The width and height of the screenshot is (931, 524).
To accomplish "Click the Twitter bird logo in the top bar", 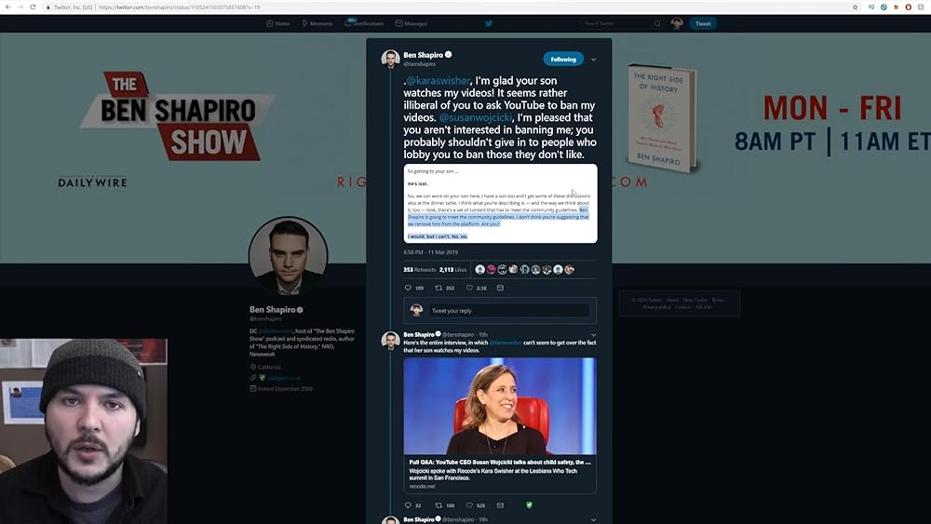I will pos(489,23).
